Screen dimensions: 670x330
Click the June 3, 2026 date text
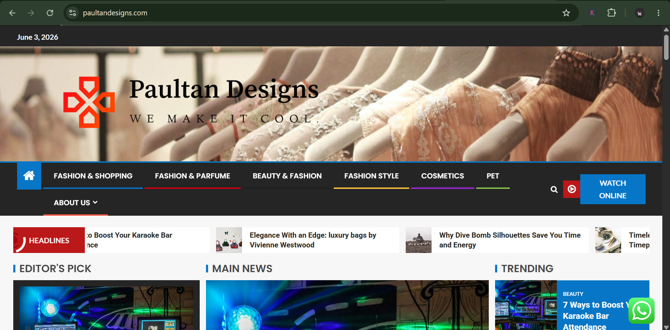pyautogui.click(x=37, y=37)
